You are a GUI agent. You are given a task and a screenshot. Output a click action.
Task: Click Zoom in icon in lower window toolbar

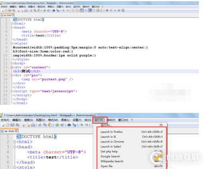pyautogui.click(x=82, y=125)
